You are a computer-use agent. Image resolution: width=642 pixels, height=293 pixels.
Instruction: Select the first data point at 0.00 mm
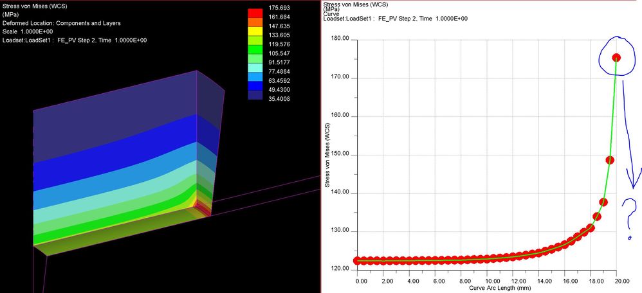[x=358, y=261]
